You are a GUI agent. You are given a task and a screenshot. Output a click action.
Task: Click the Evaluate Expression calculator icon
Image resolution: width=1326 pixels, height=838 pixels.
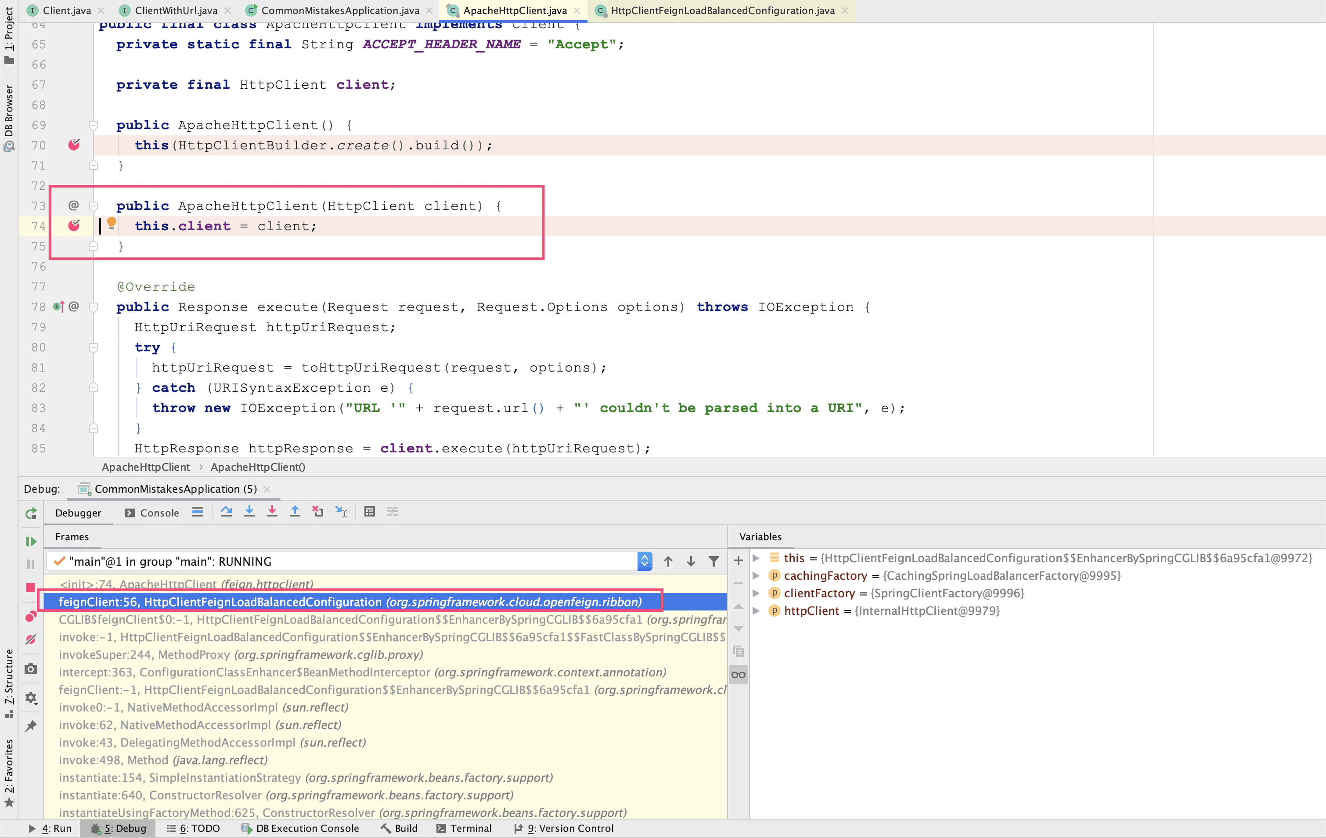[370, 512]
